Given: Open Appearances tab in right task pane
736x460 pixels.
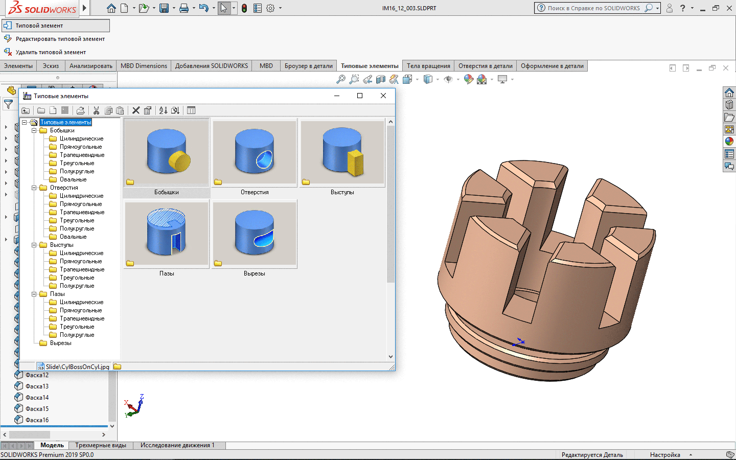Looking at the screenshot, I should click(x=729, y=142).
